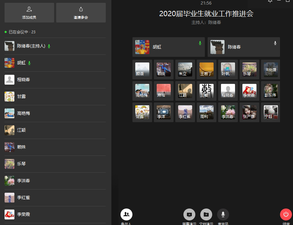Pin the meeting window on top
Image resolution: width=293 pixels, height=225 pixels.
(x=270, y=1)
